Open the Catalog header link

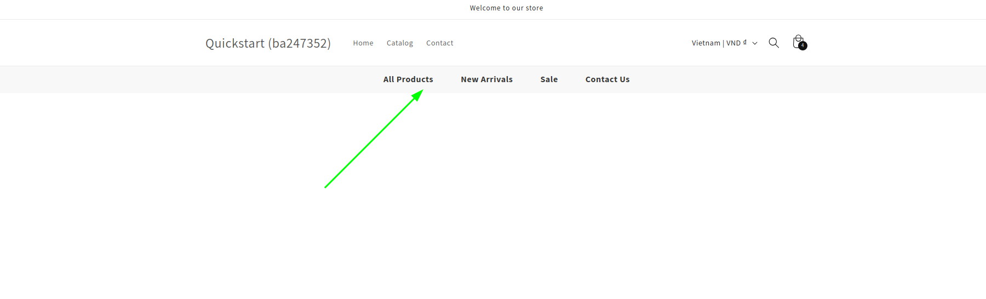(400, 43)
